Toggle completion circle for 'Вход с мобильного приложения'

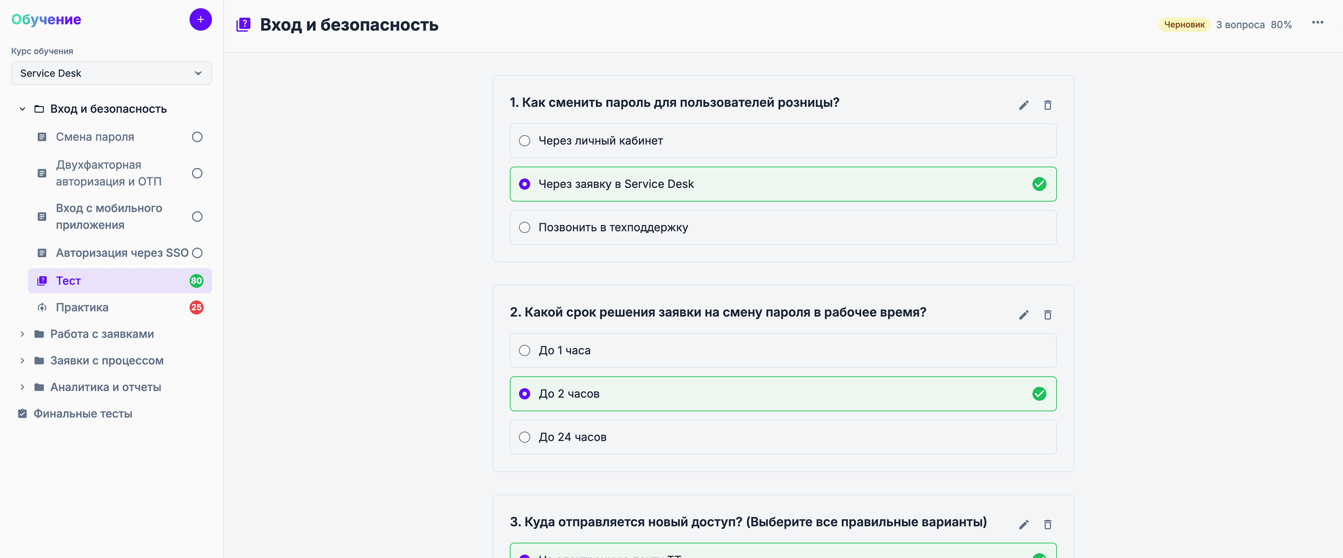click(x=197, y=217)
